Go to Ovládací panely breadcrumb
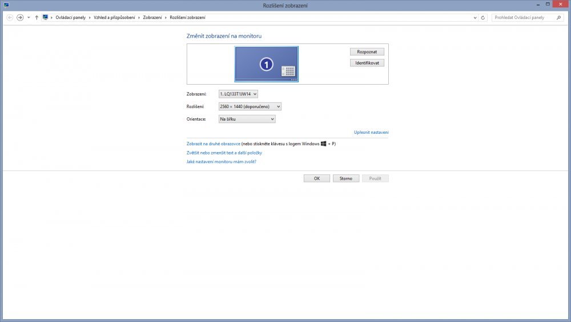This screenshot has width=571, height=322. tap(70, 18)
